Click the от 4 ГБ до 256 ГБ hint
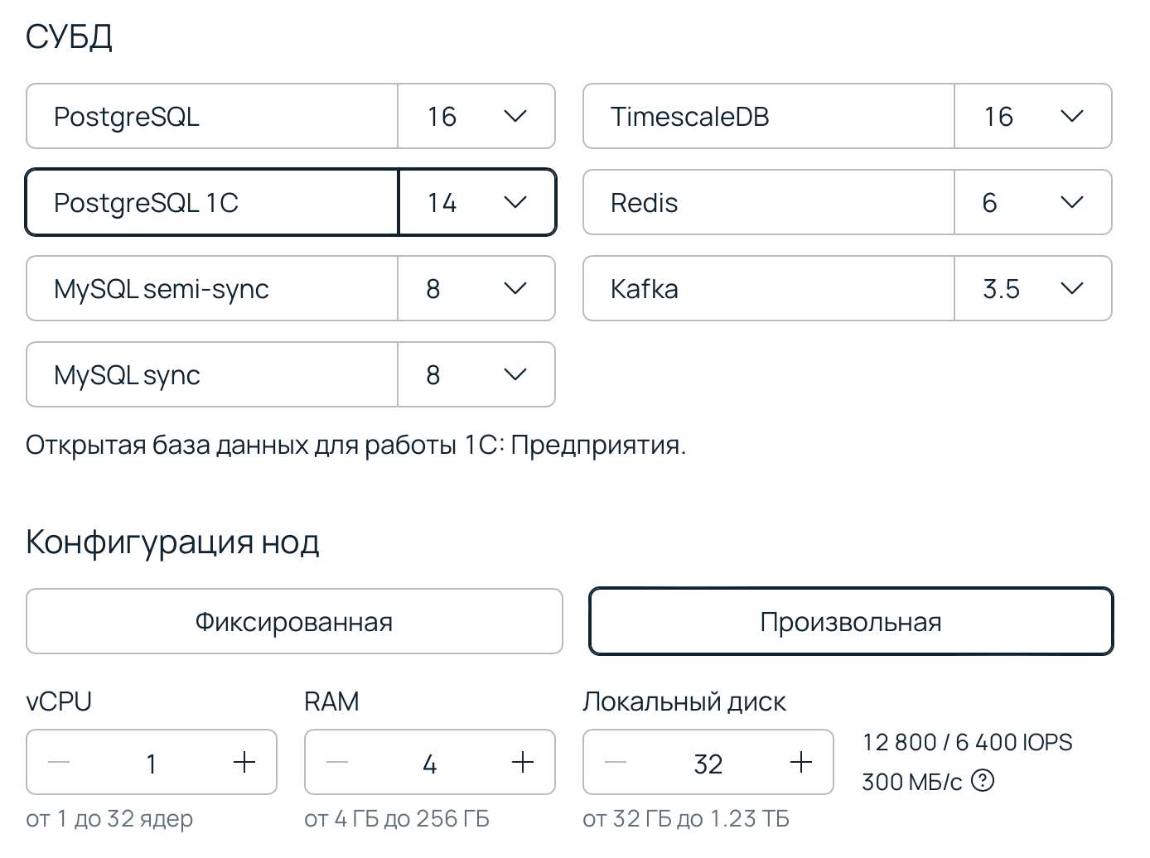Screen dimensions: 1150x858 [397, 819]
